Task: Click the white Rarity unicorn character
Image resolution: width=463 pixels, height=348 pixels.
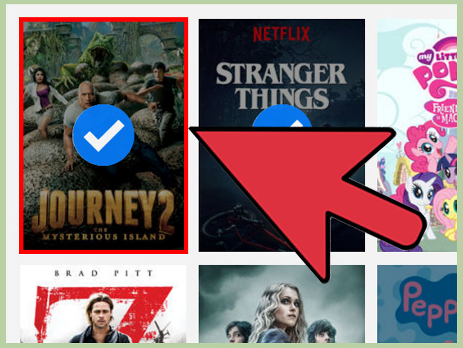Action: click(x=422, y=197)
